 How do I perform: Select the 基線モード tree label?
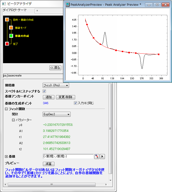point(21,28)
